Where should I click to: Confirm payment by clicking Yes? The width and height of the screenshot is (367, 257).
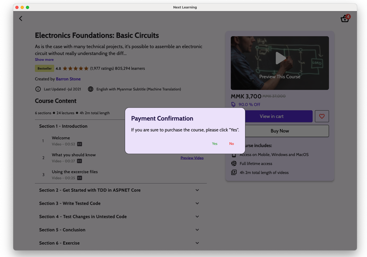pos(215,144)
